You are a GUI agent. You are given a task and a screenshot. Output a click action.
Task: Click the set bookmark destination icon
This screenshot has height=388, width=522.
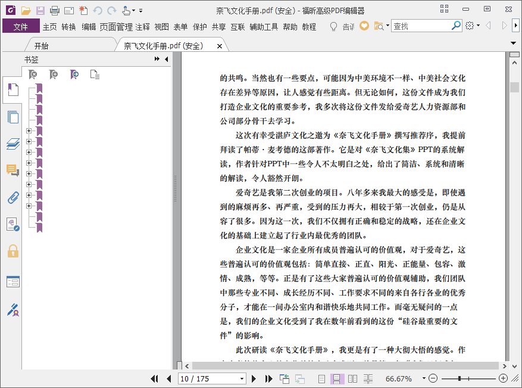[x=74, y=75]
